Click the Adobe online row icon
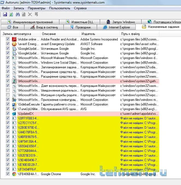Image resolution: width=181 pixels, height=185 pixels. coord(14,39)
